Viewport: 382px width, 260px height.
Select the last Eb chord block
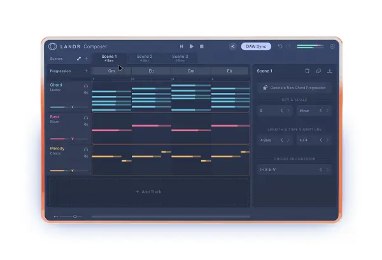229,71
